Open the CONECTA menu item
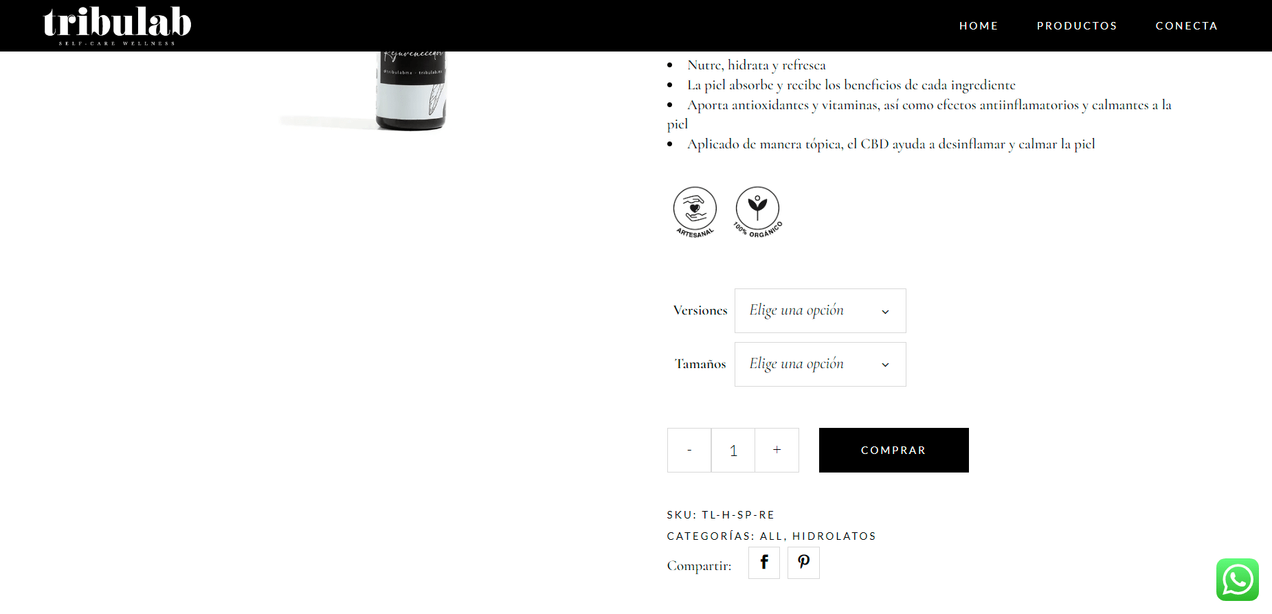This screenshot has height=614, width=1272. pyautogui.click(x=1187, y=26)
